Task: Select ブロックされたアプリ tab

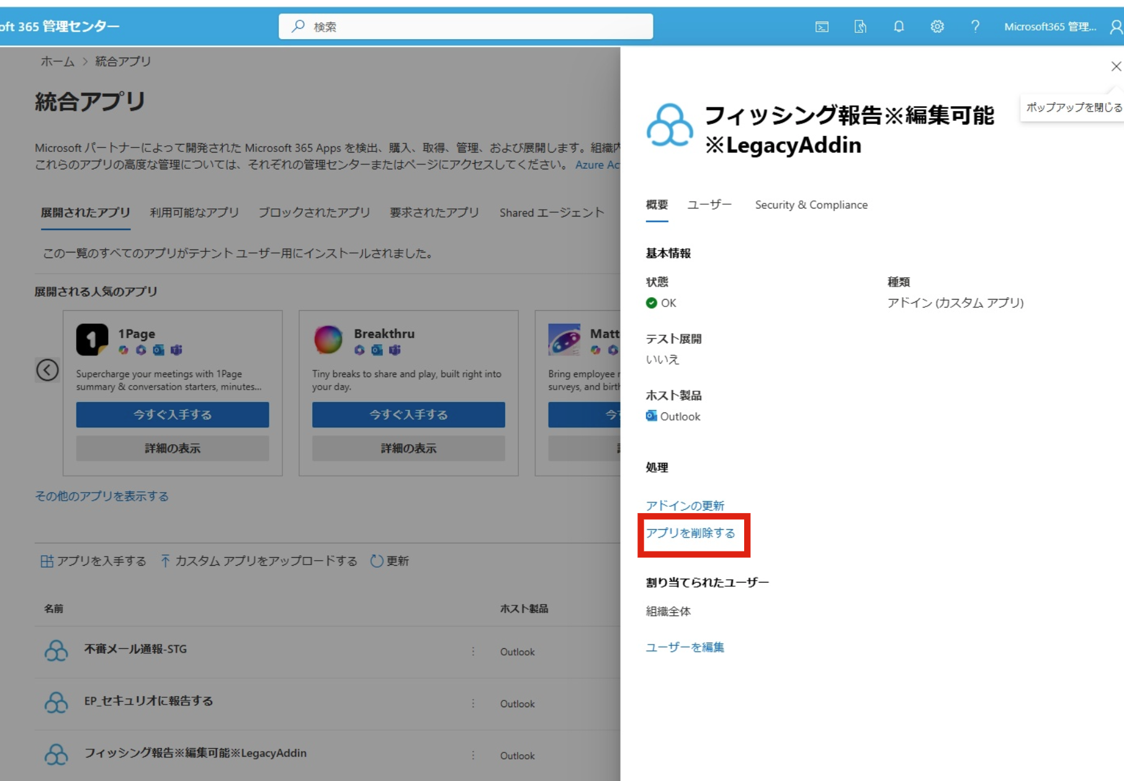Action: [314, 213]
